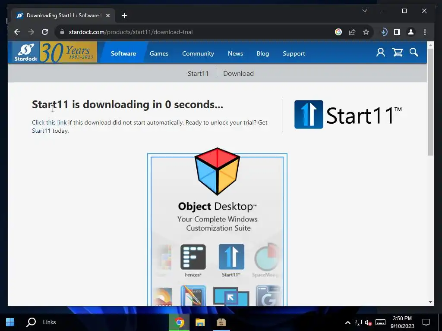Click the scrollbar up arrow

coord(430,45)
